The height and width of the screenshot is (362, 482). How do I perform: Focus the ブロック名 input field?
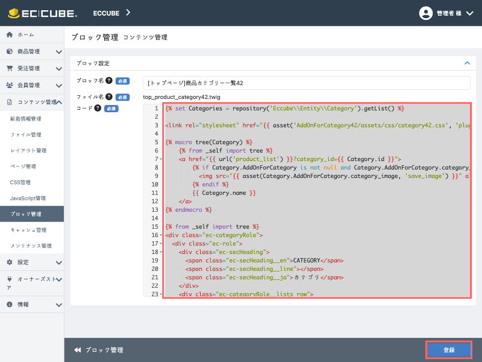[x=307, y=83]
